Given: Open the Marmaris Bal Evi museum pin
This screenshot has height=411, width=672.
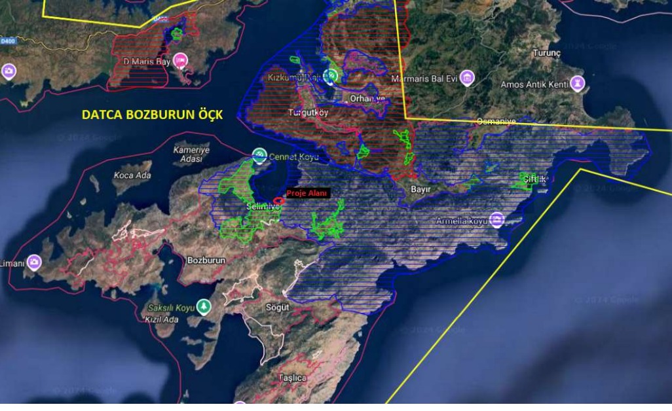Looking at the screenshot, I should [467, 80].
